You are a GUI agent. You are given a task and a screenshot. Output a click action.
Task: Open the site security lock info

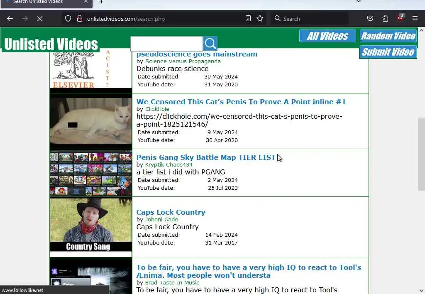(x=80, y=18)
